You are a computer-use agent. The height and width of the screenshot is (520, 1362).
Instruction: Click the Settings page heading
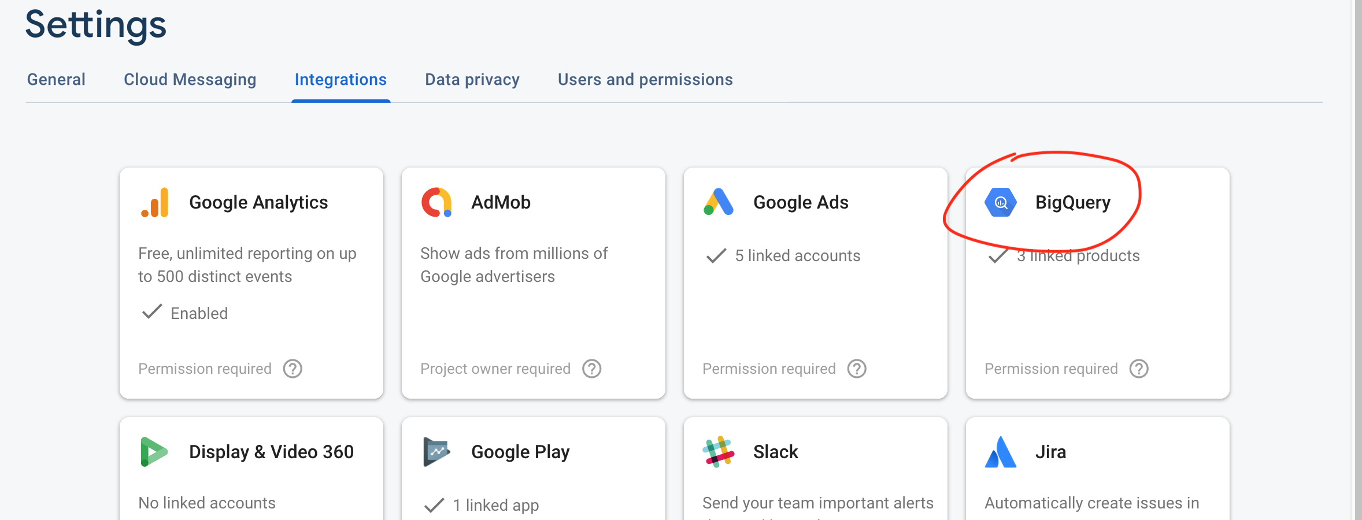coord(96,25)
